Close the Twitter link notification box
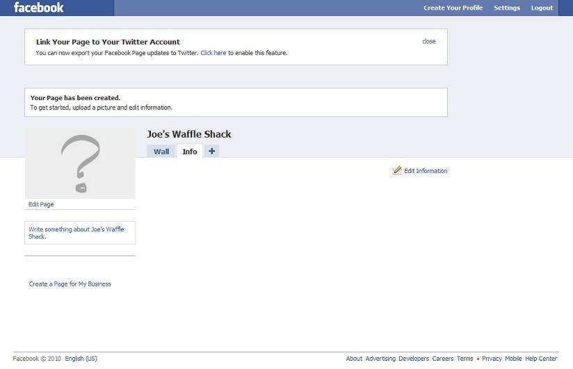 click(428, 41)
